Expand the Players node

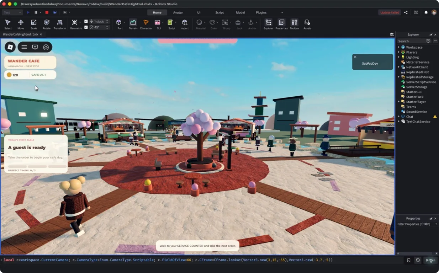click(x=399, y=52)
